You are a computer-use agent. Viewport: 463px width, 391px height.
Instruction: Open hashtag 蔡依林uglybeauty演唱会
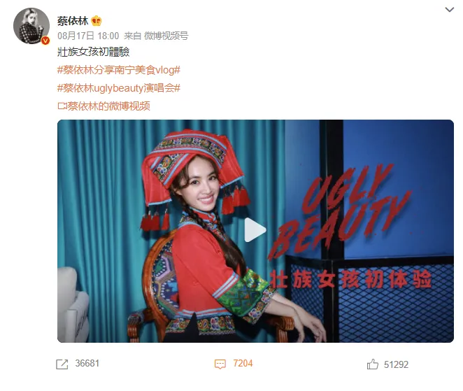[x=119, y=88]
